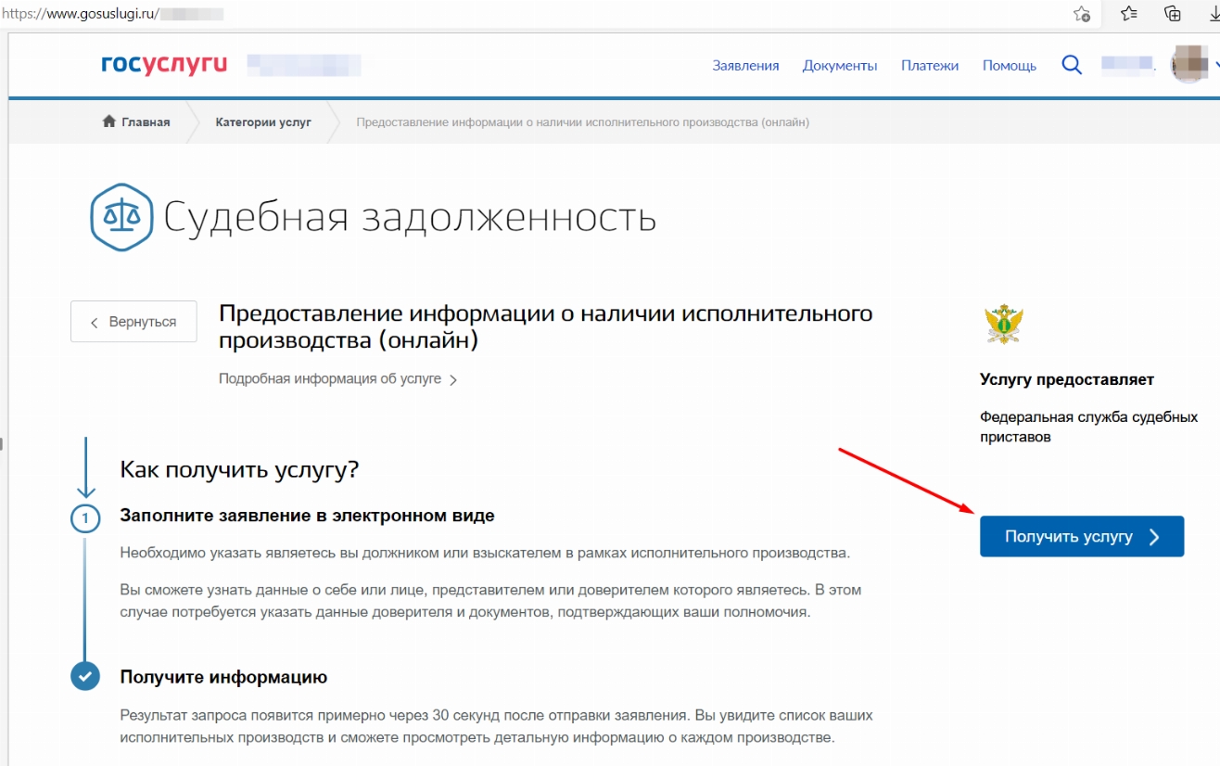This screenshot has height=766, width=1220.
Task: Click the user profile avatar
Action: [1190, 65]
